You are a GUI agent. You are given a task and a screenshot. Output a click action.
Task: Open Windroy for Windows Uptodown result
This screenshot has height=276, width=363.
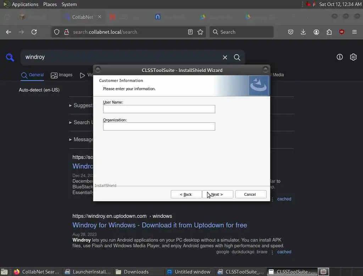(x=160, y=225)
